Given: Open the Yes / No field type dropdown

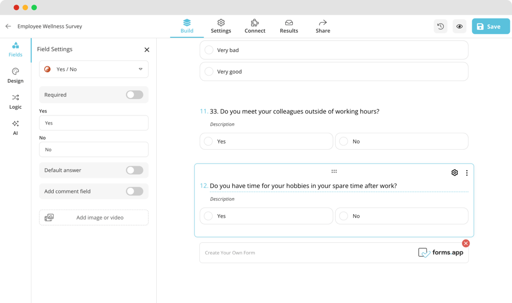Looking at the screenshot, I should (94, 69).
